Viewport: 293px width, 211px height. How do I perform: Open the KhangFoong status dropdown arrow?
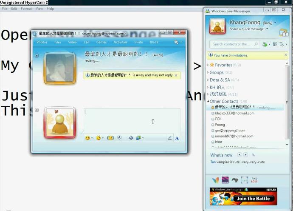[x=275, y=23]
